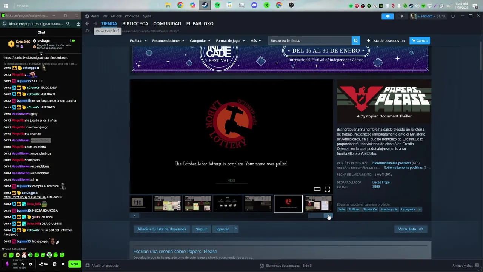
Task: Click the Buscar en la tienda search field
Action: pos(310,40)
